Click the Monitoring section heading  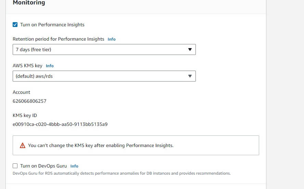coord(29,3)
